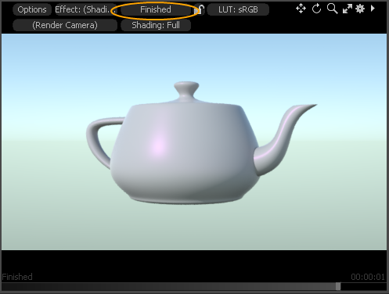Click the 00:00:01 render time readout
Screen dimensions: 389x294
[368, 277]
